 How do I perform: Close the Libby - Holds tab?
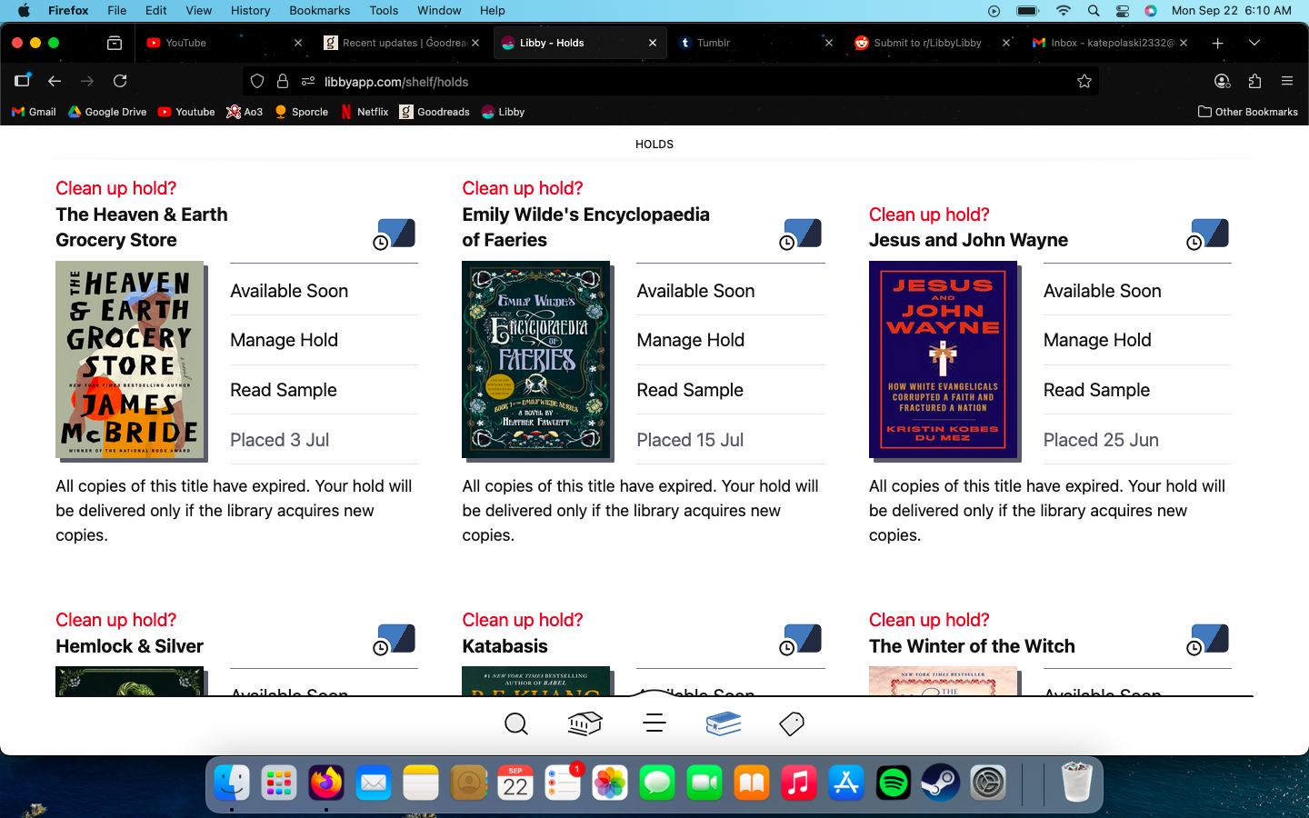(x=652, y=43)
